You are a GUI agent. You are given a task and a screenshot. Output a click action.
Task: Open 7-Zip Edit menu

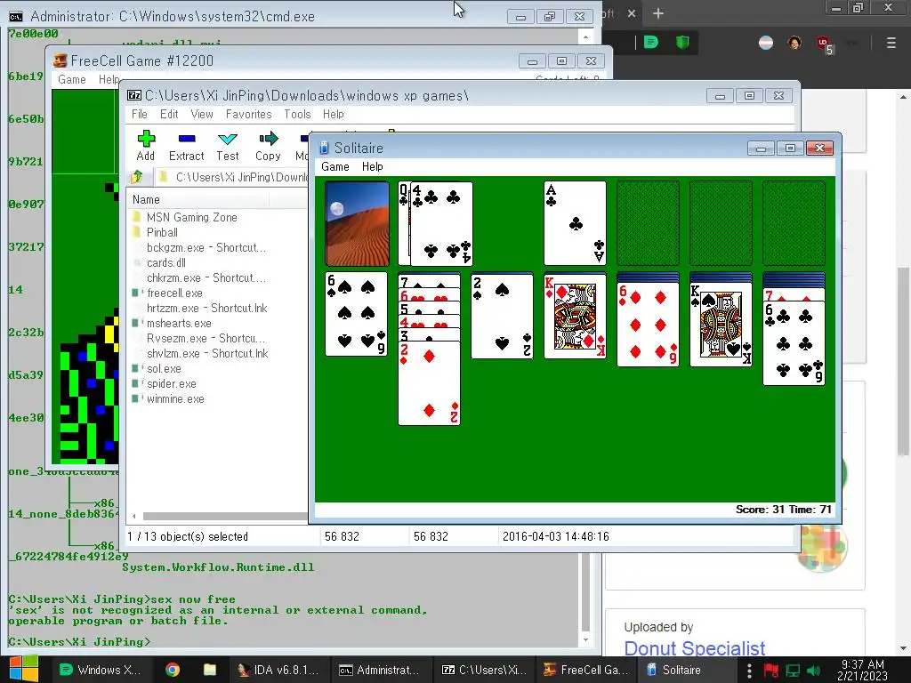pos(169,114)
